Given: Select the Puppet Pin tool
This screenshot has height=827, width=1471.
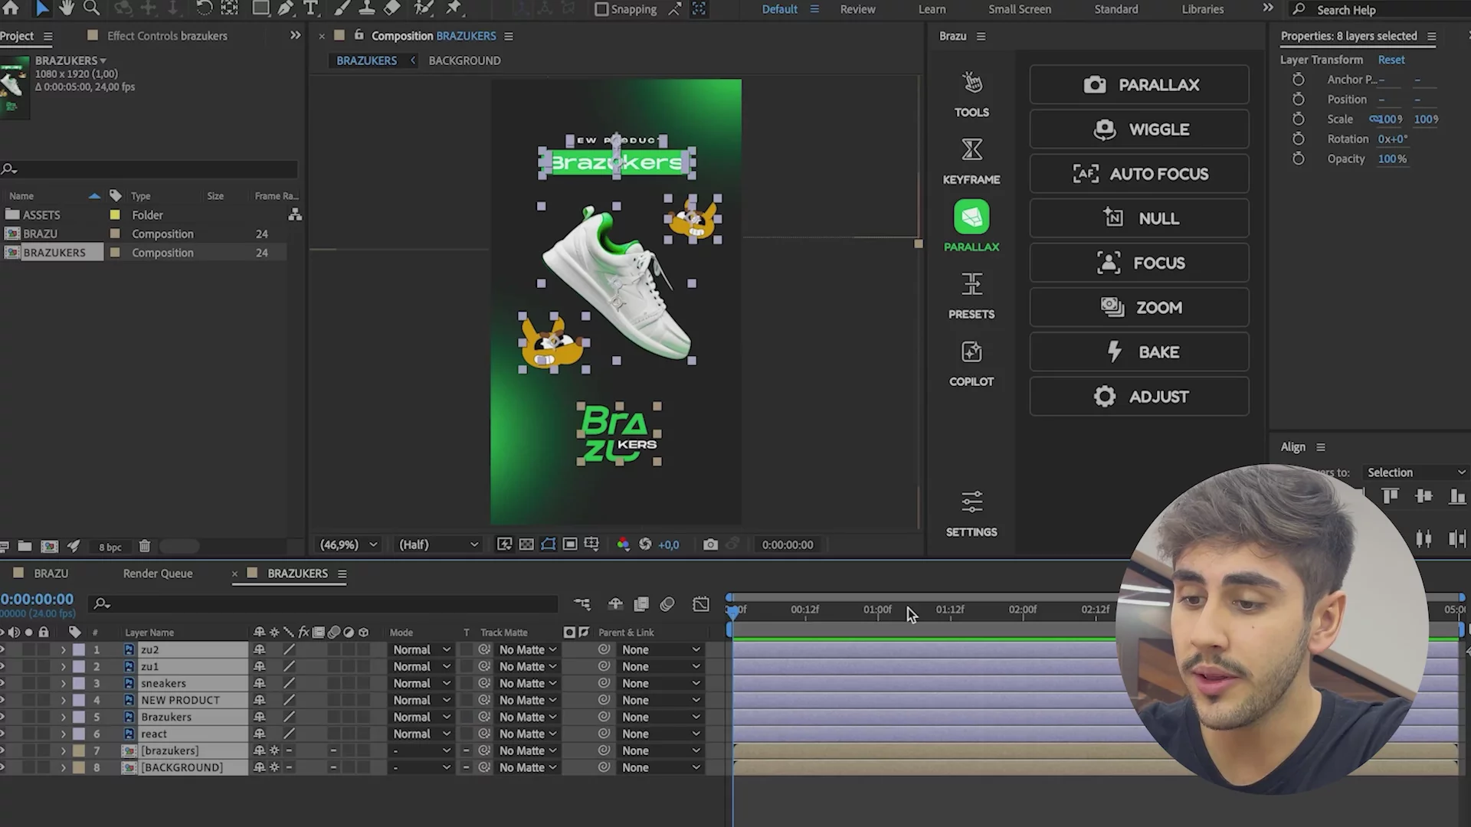Looking at the screenshot, I should pyautogui.click(x=454, y=8).
